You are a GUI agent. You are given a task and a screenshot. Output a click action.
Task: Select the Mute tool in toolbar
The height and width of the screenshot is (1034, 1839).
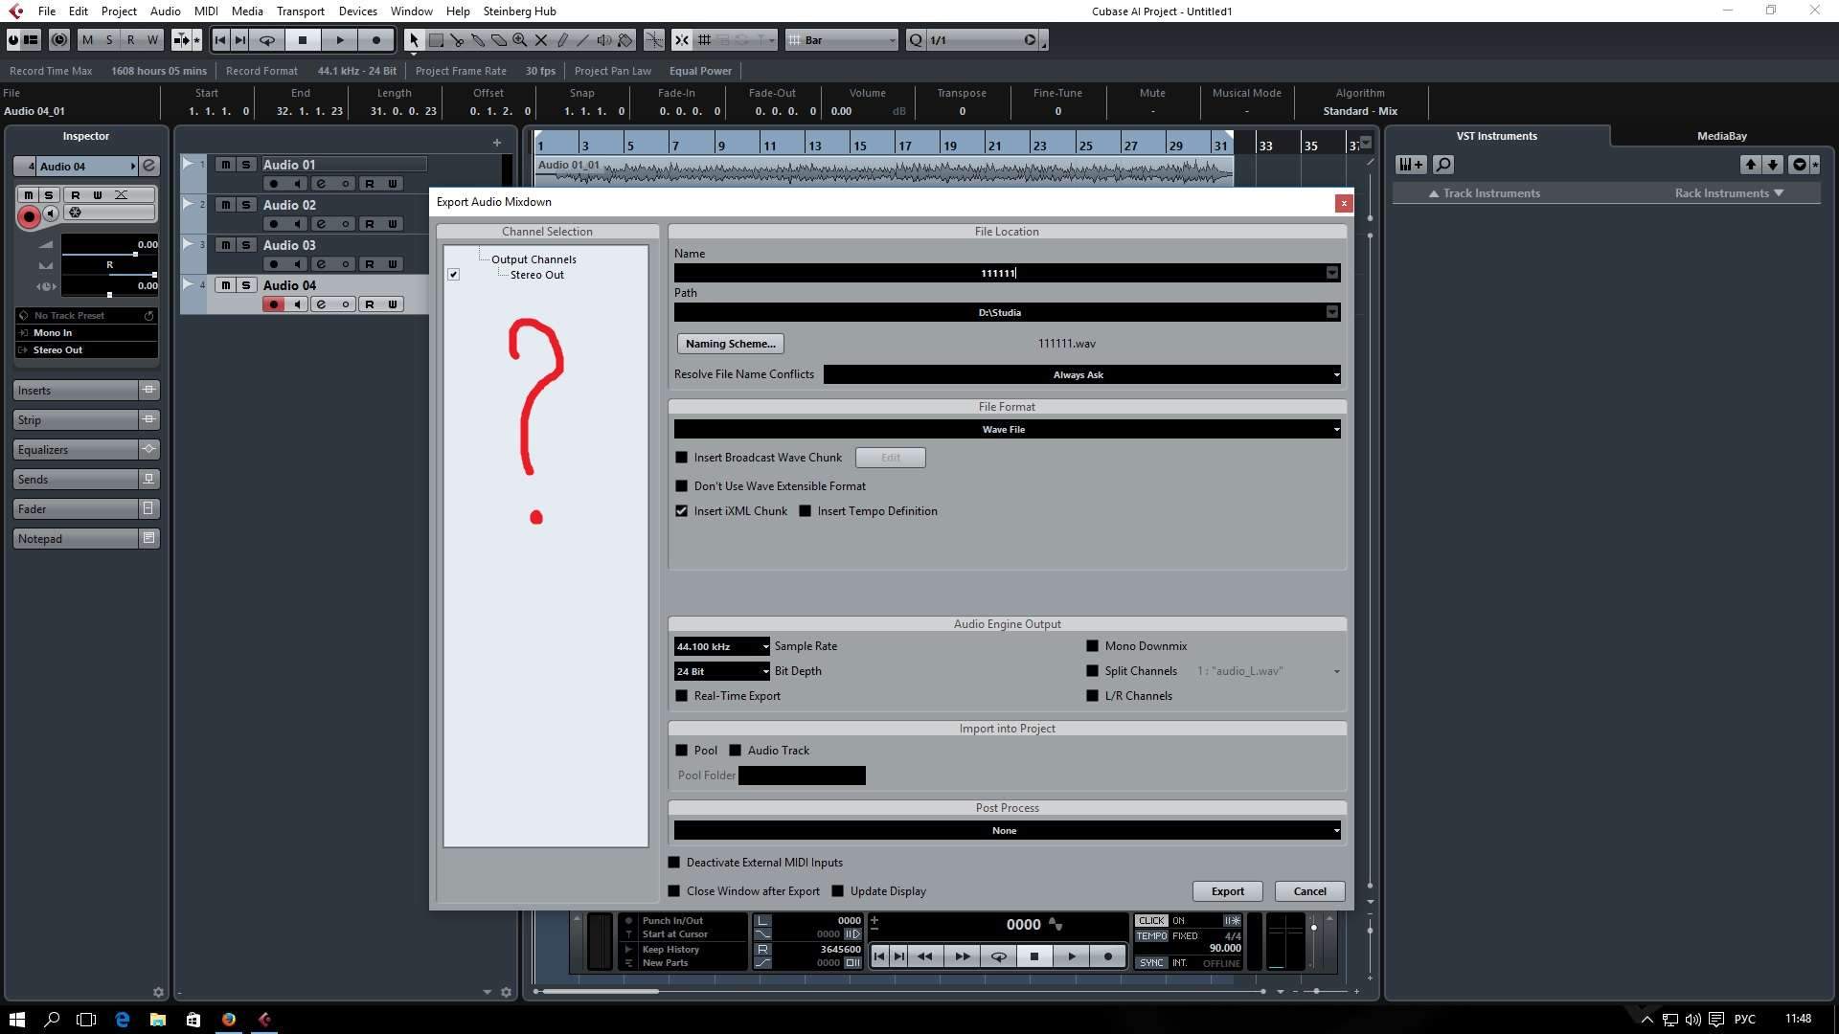click(541, 40)
